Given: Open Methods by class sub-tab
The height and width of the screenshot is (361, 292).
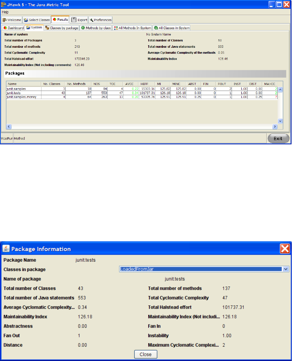Looking at the screenshot, I should pyautogui.click(x=96, y=28).
